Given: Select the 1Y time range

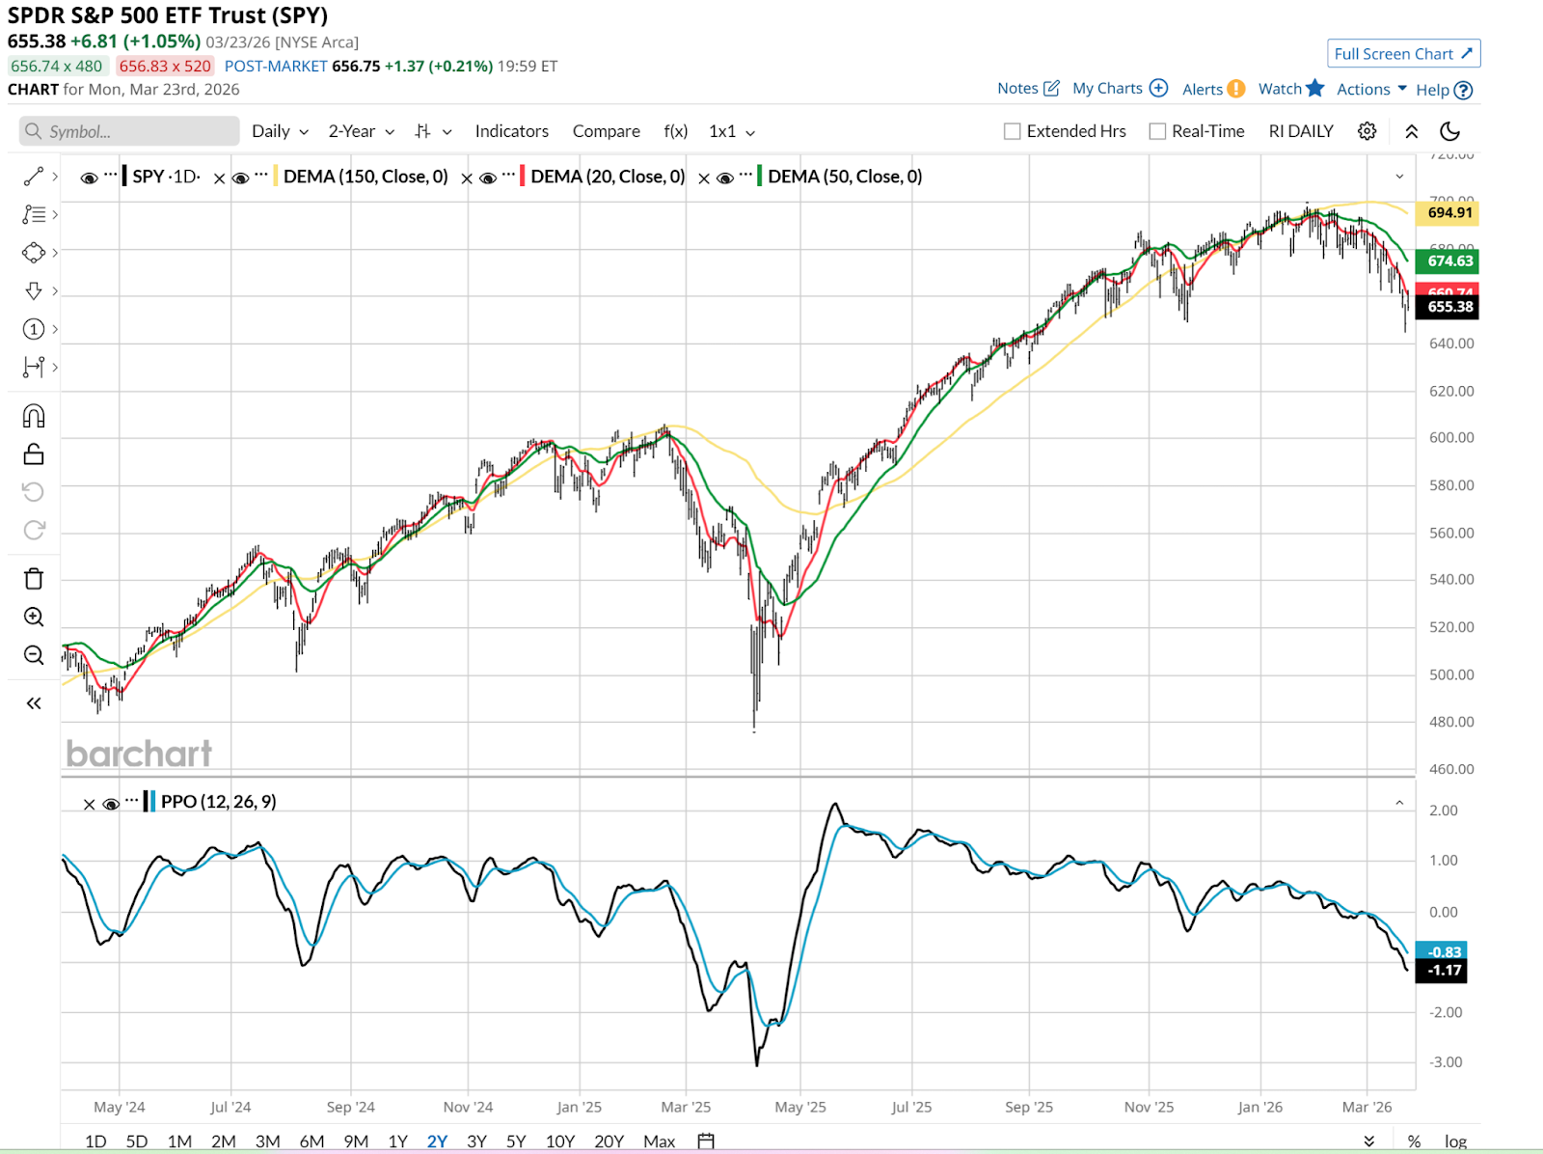Looking at the screenshot, I should [397, 1141].
